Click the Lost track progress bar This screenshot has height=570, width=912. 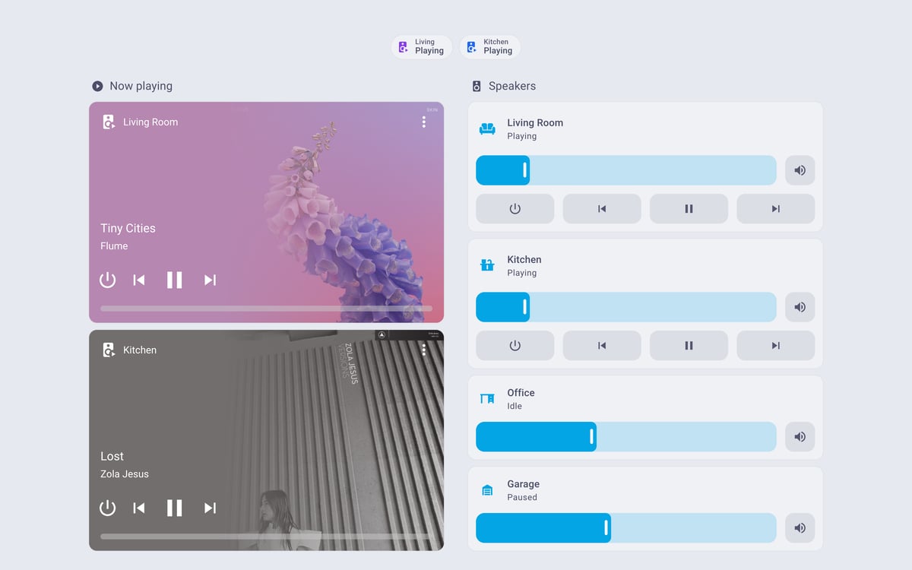coord(266,537)
